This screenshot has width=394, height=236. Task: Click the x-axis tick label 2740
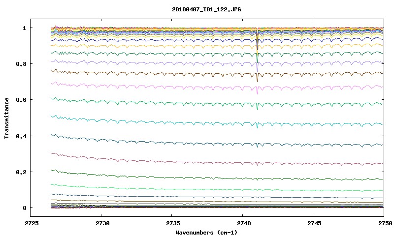pyautogui.click(x=243, y=223)
